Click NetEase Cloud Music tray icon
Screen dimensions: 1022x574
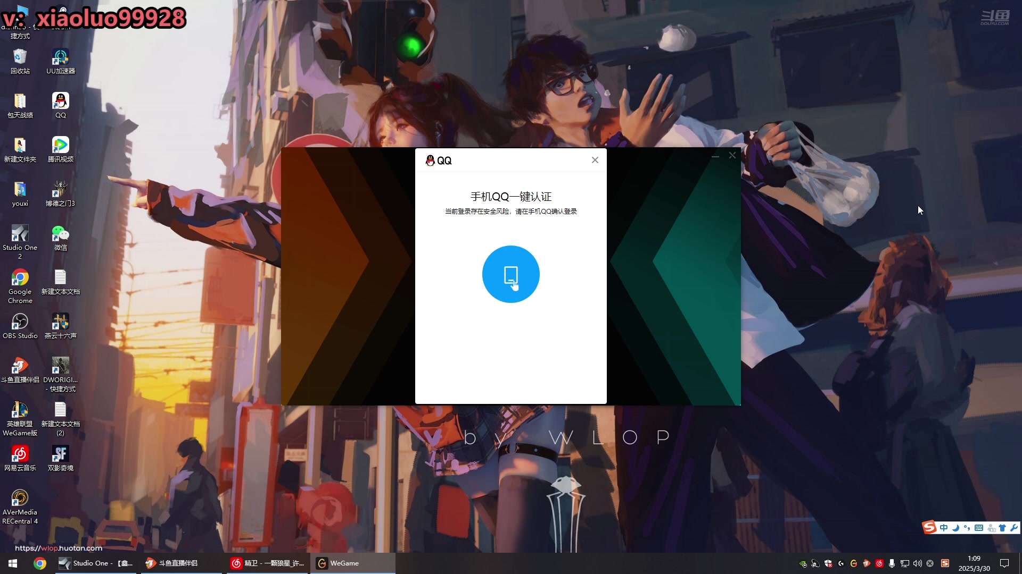coord(879,563)
